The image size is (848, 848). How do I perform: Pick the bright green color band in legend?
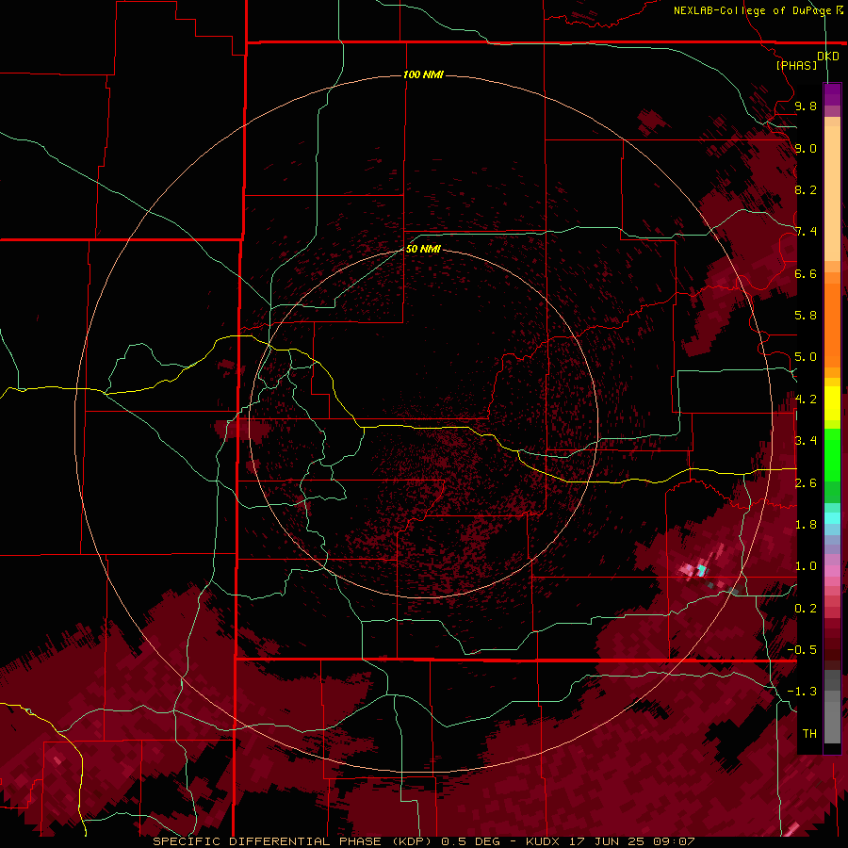point(832,454)
